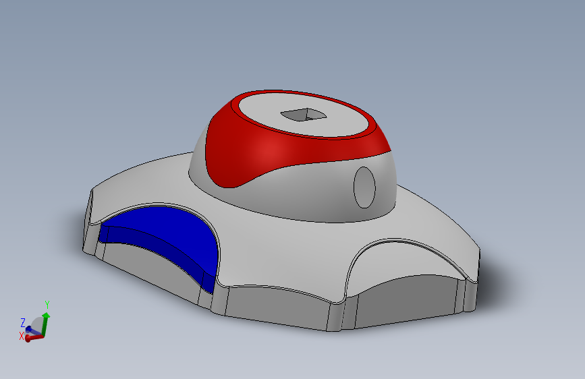This screenshot has height=379, width=585.
Task: Click the red X axis arrow of the triad
Action: 33,338
